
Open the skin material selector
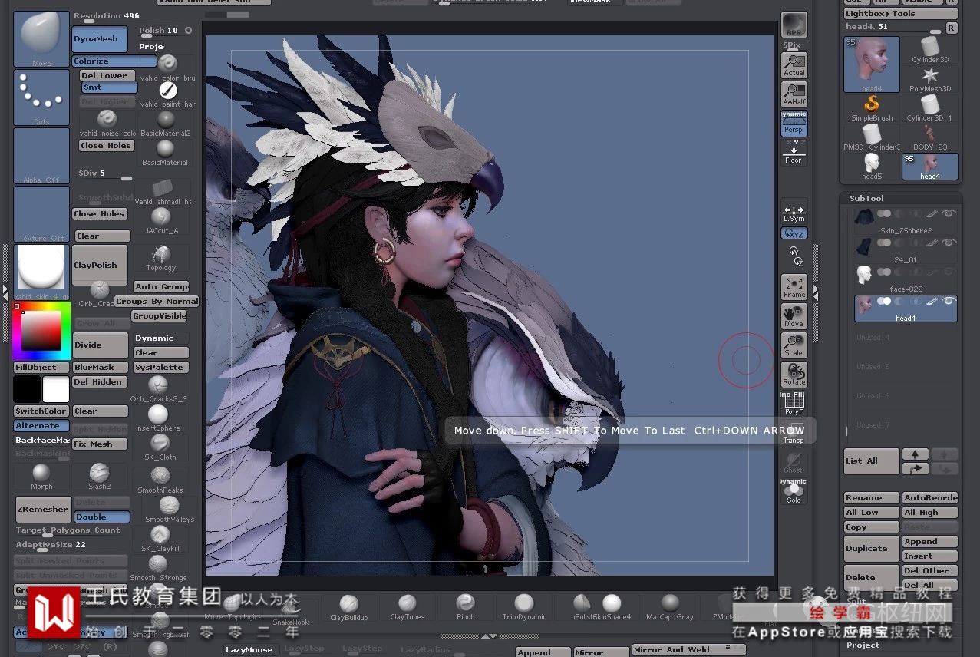[x=41, y=272]
